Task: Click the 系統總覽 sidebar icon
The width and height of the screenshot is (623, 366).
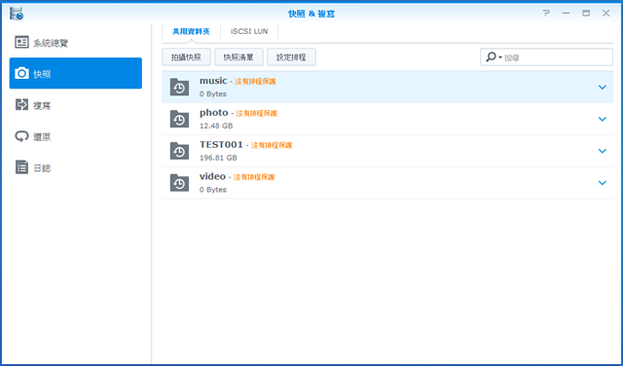Action: [x=21, y=42]
